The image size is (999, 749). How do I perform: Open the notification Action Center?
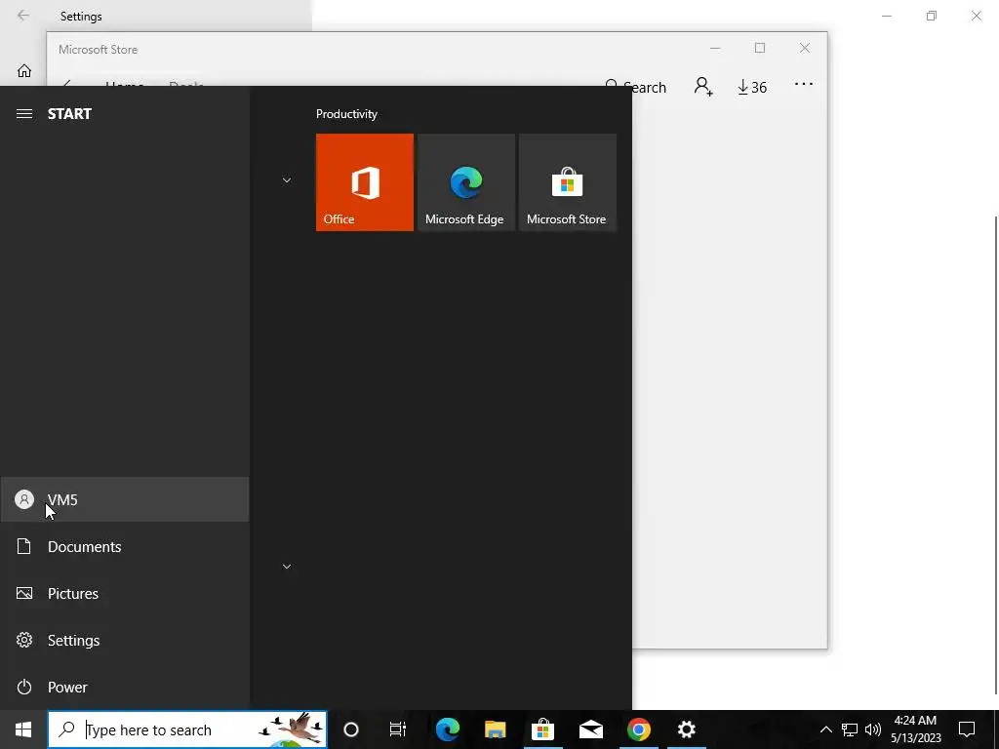click(x=967, y=729)
